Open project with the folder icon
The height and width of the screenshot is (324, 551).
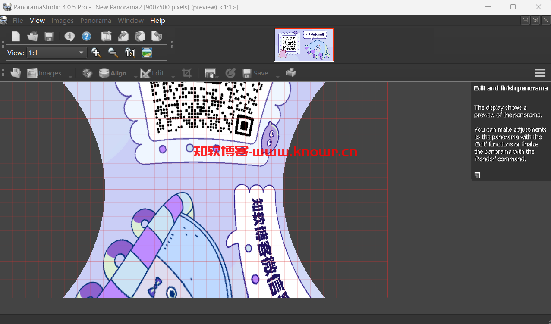(x=32, y=37)
